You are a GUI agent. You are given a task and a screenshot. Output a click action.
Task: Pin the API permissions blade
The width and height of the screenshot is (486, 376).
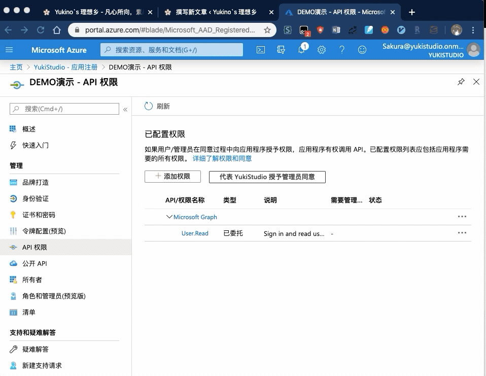tap(461, 82)
